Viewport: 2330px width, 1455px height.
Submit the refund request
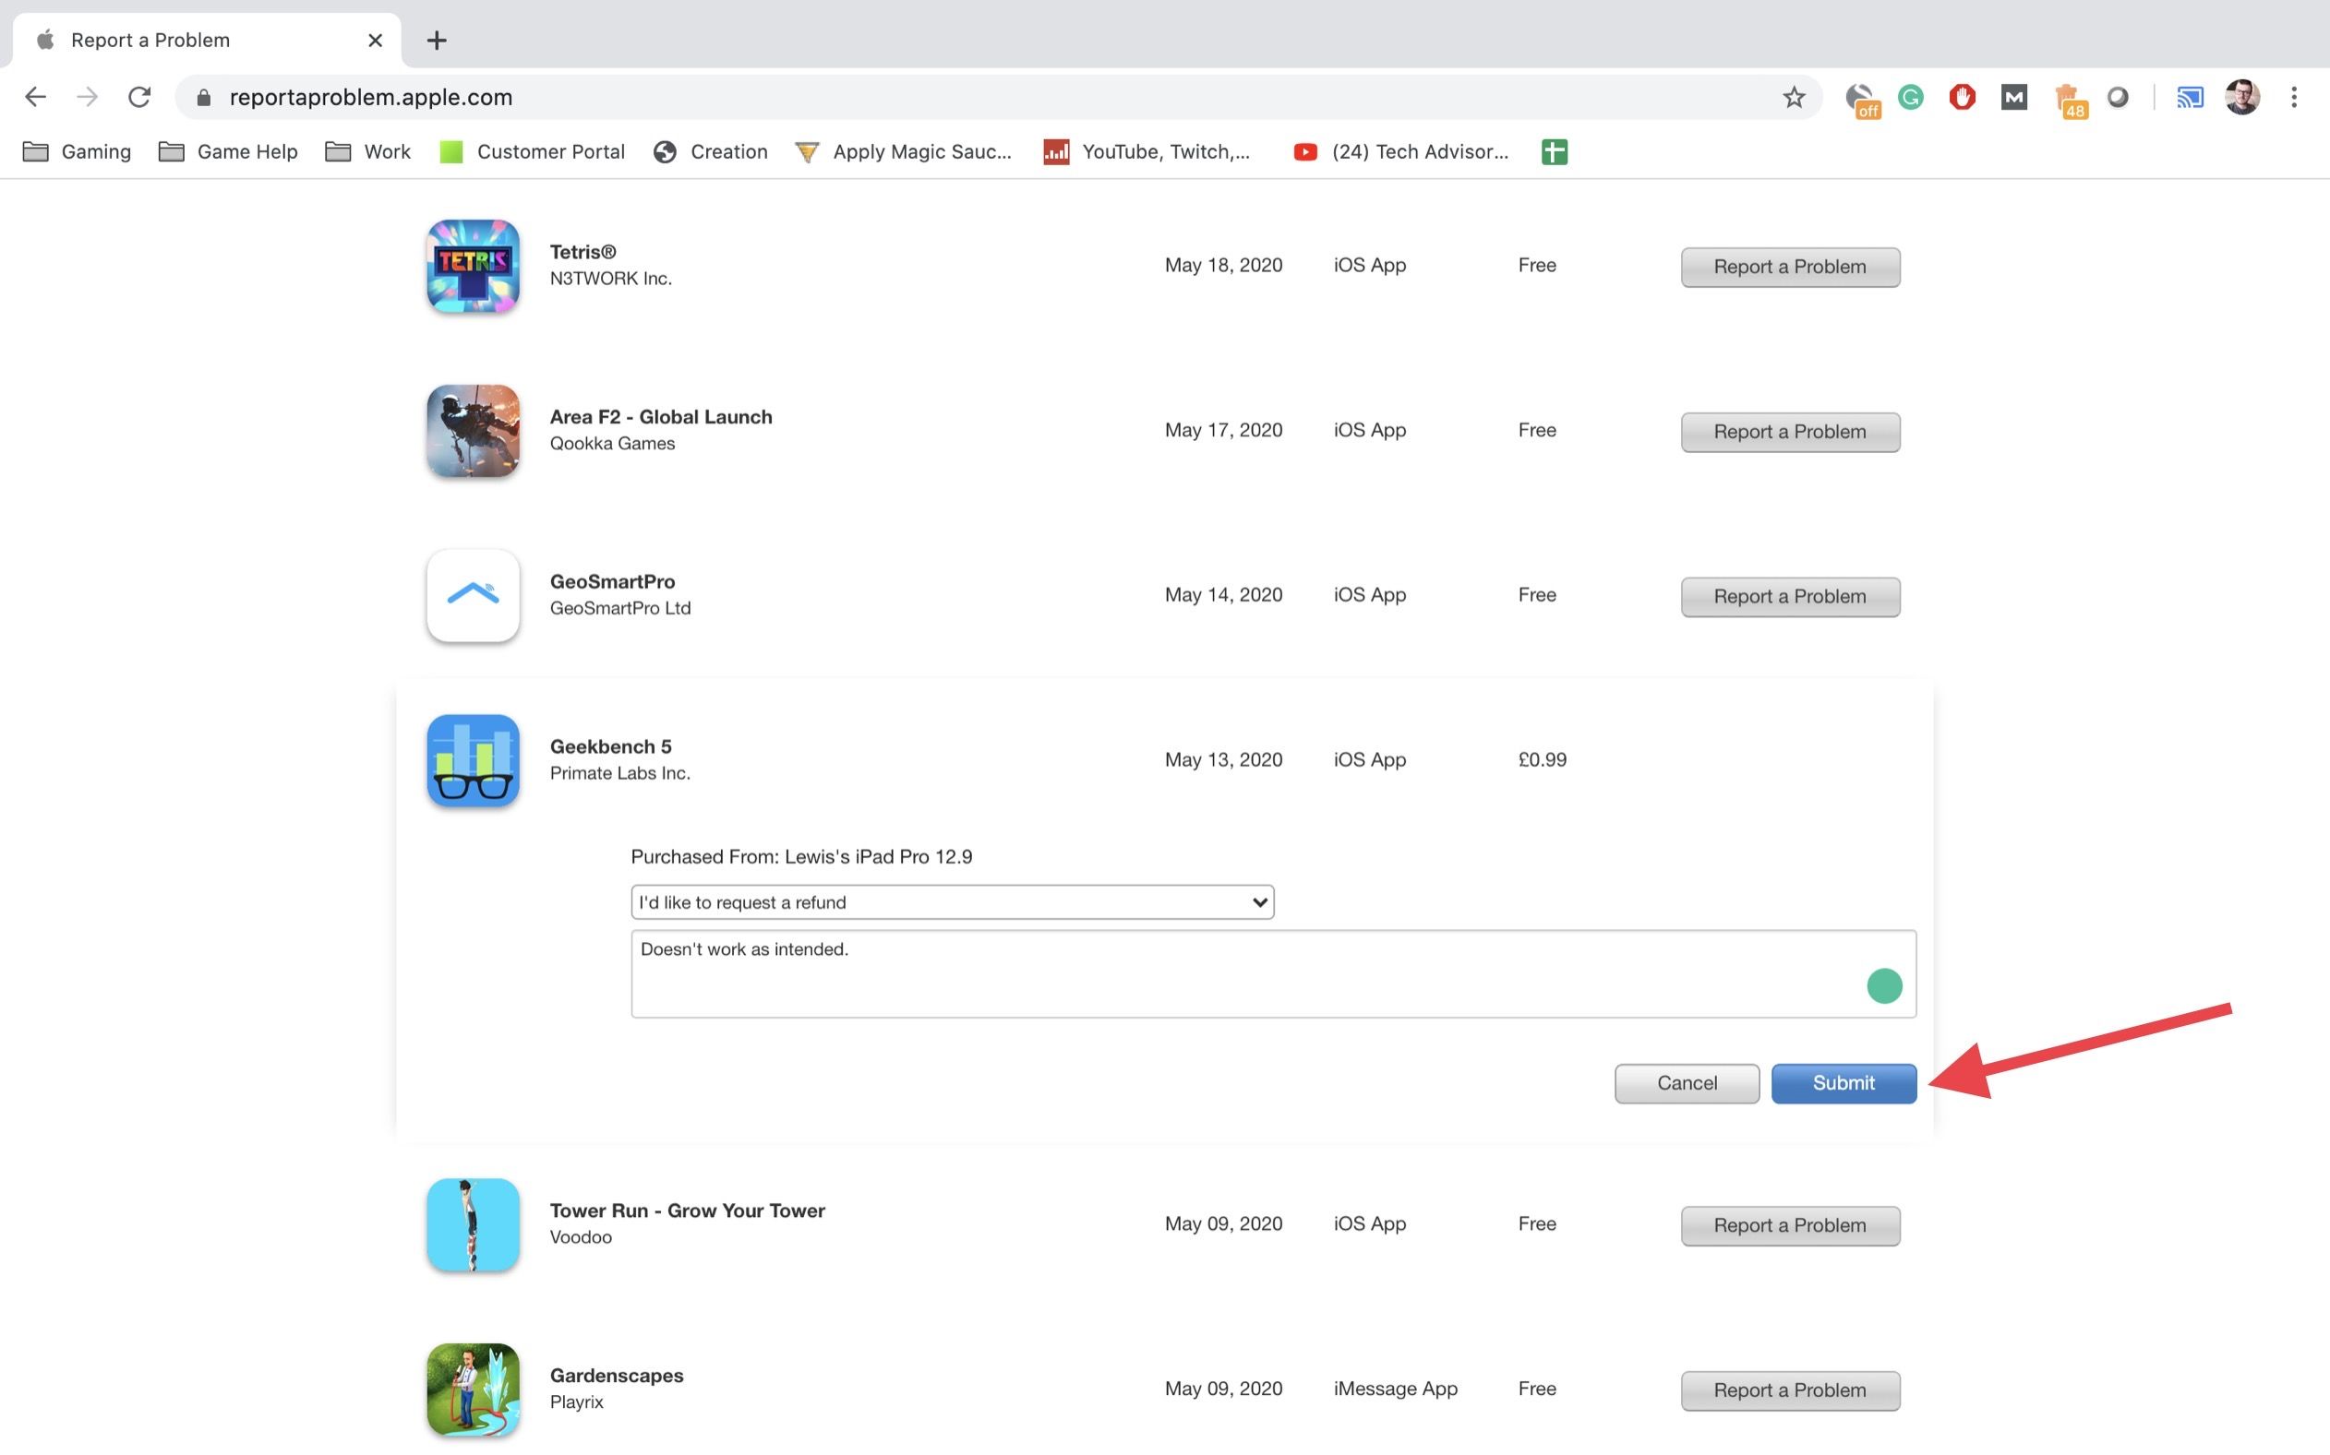(x=1843, y=1082)
